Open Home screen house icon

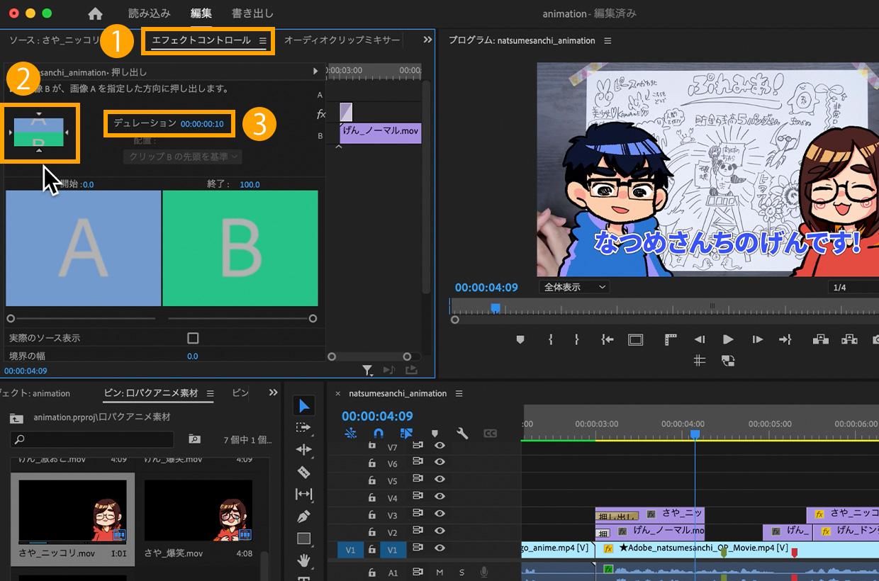coord(95,13)
